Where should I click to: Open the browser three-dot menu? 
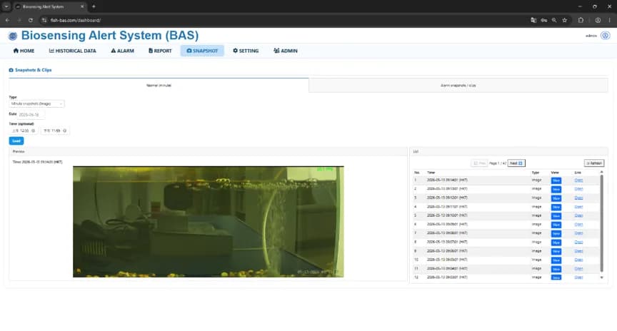click(610, 20)
